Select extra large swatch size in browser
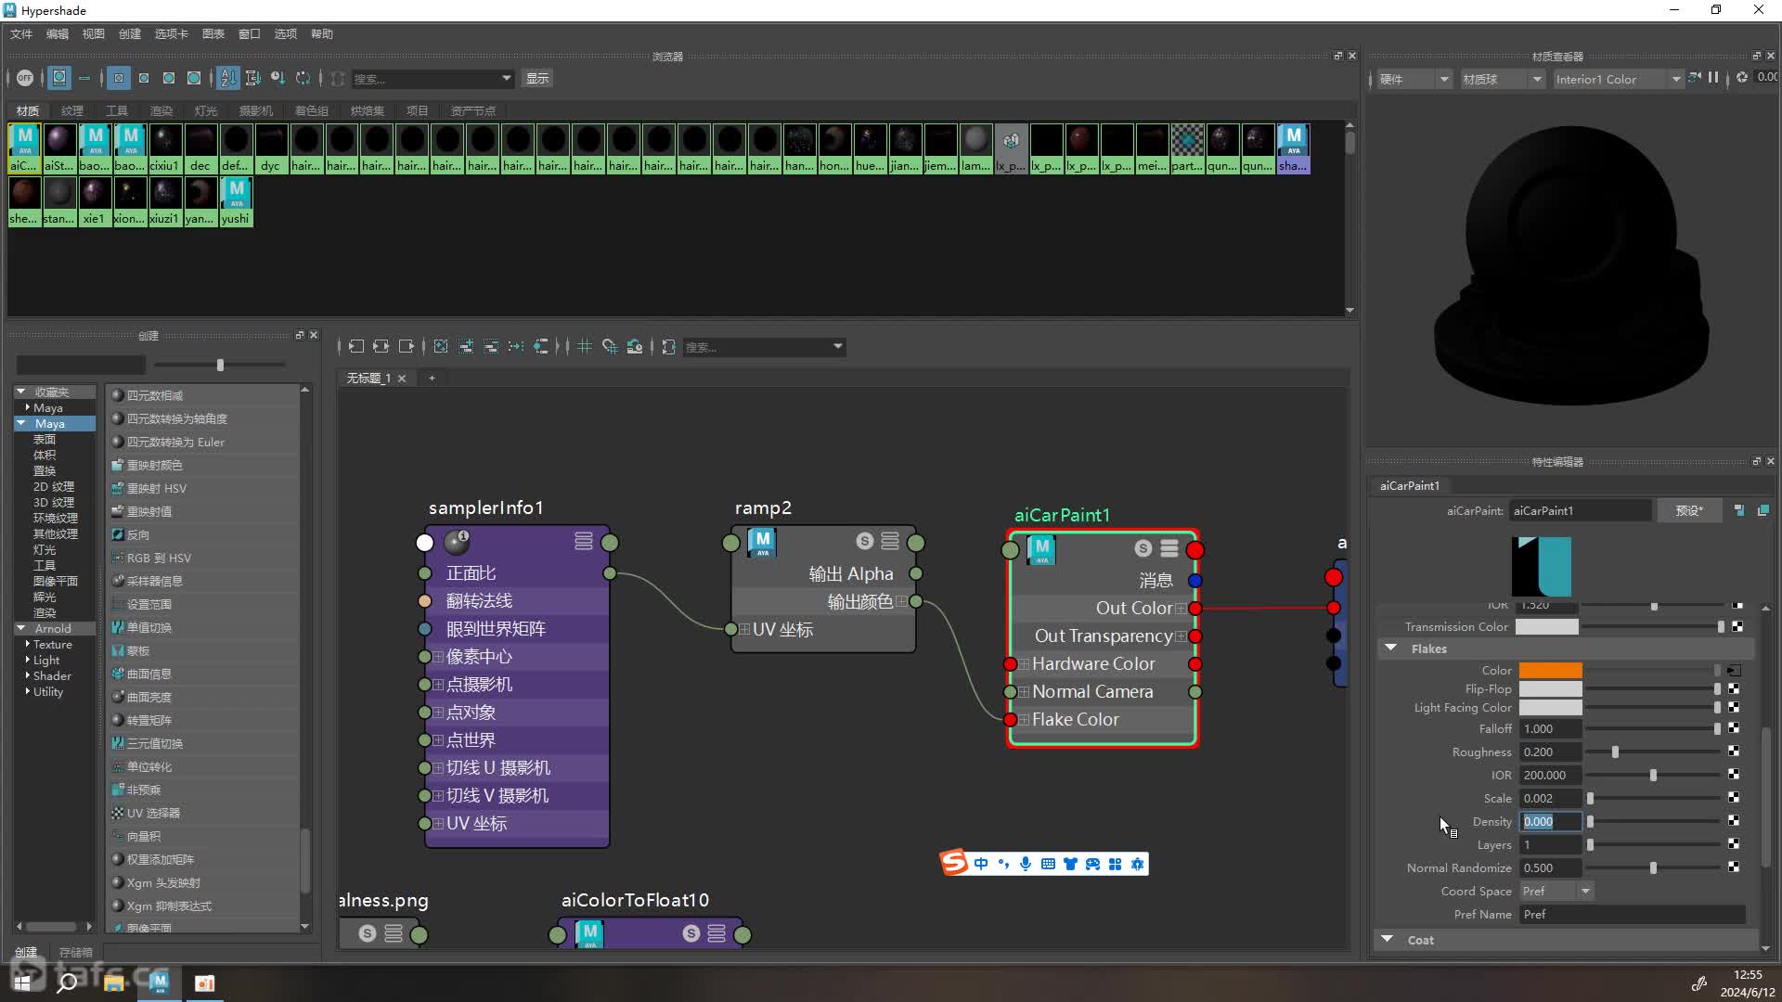1782x1002 pixels. (194, 79)
